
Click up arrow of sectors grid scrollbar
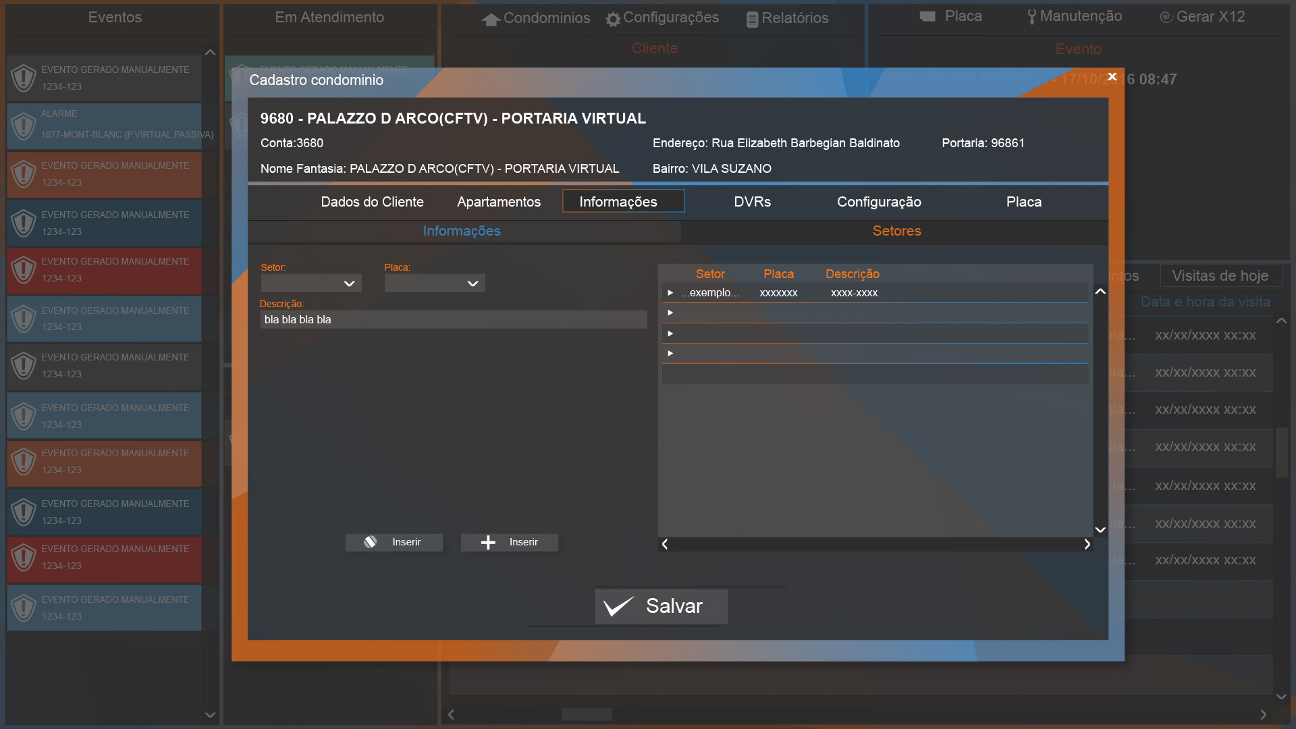[x=1100, y=292]
